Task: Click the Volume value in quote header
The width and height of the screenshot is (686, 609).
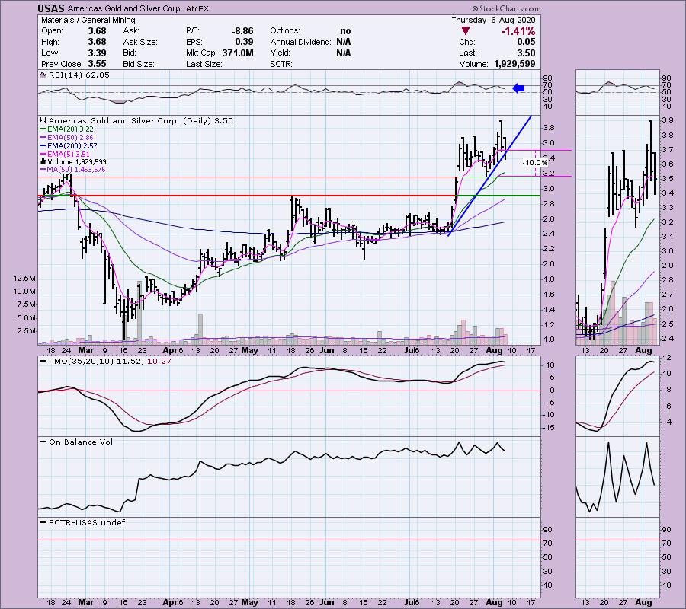Action: [514, 64]
